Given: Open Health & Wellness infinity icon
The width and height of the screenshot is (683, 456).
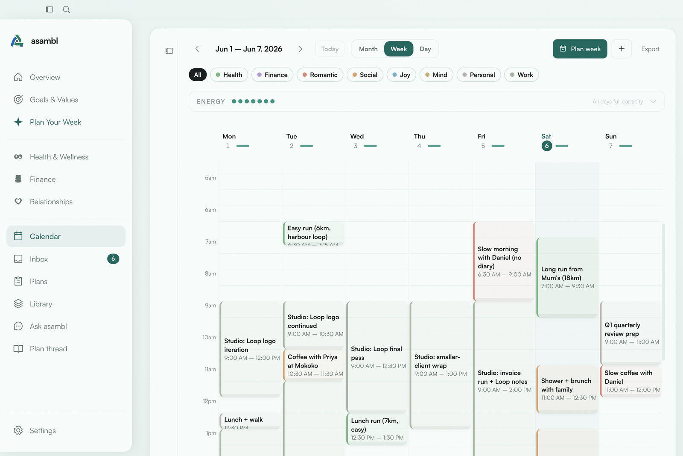Looking at the screenshot, I should [18, 157].
